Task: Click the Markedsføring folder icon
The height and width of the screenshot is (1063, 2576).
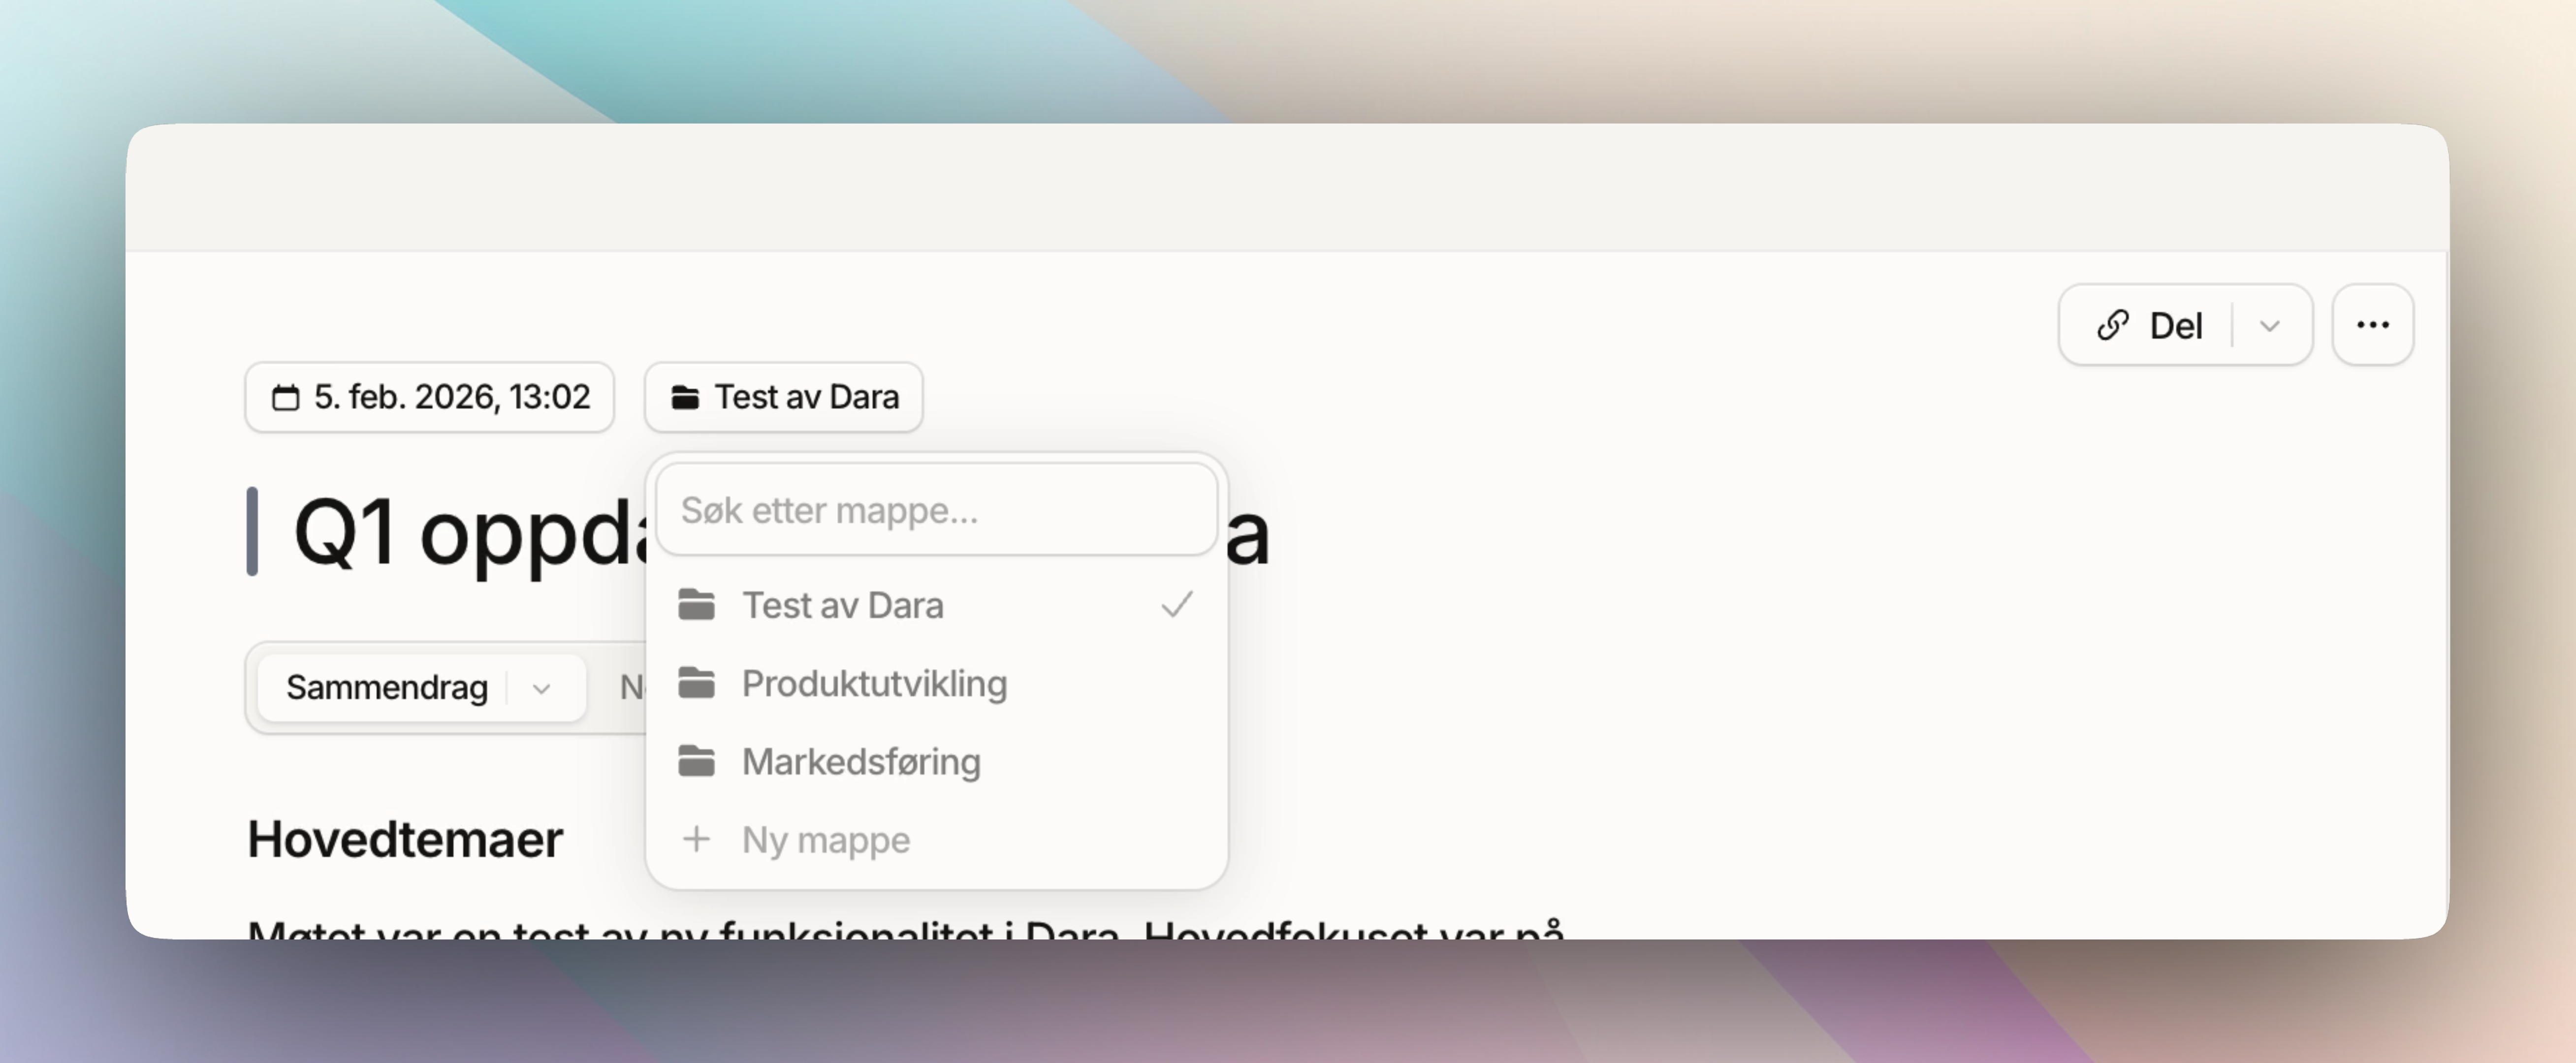Action: pyautogui.click(x=696, y=761)
